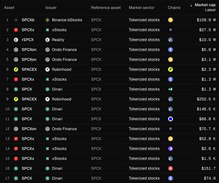Screen dimensions: 219x183
Task: Click the SPACEX asset icon in row 6
Action: coord(16,69)
